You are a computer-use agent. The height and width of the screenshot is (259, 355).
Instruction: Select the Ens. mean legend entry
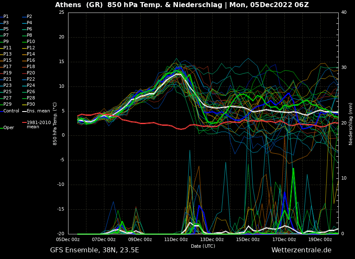point(38,111)
